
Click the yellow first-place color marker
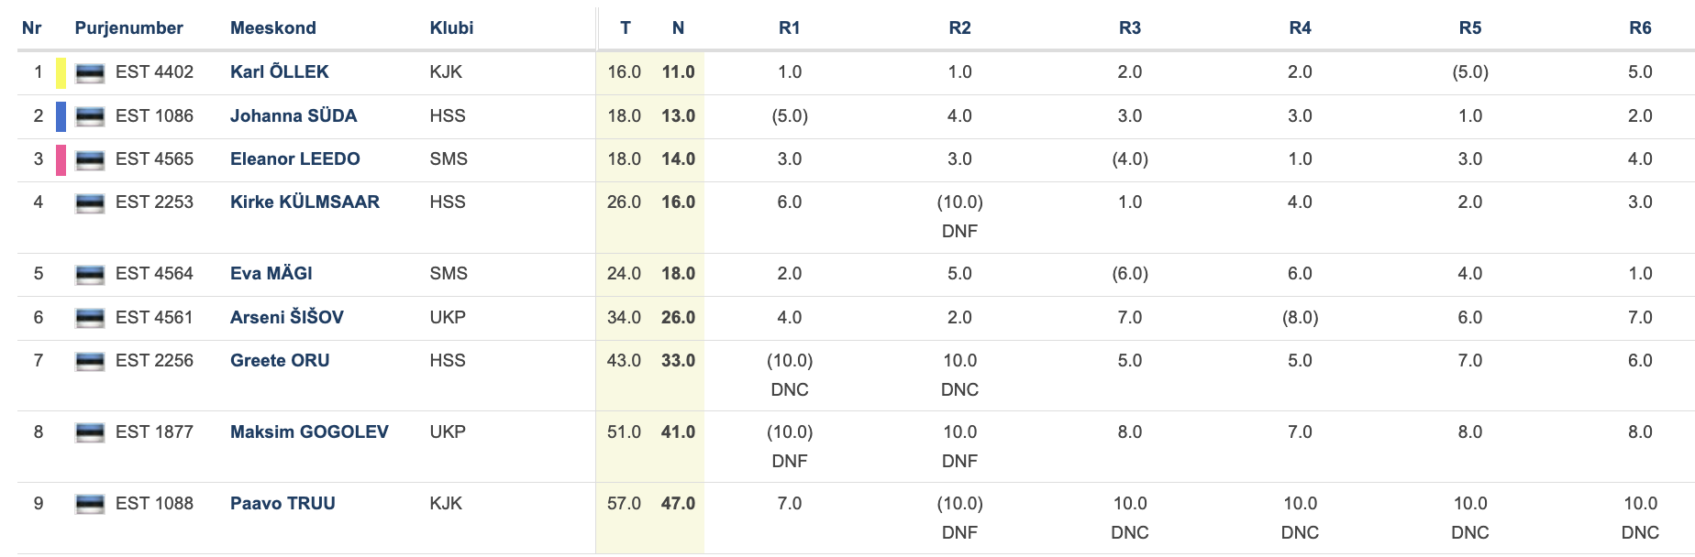[x=61, y=73]
